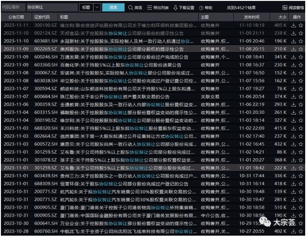Screen dimensions: 307x237
Task: Download the 永冠新材 603681.SH announcement
Action: coord(294,41)
